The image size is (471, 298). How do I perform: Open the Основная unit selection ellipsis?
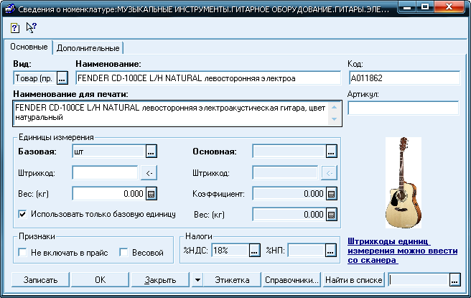(x=331, y=151)
